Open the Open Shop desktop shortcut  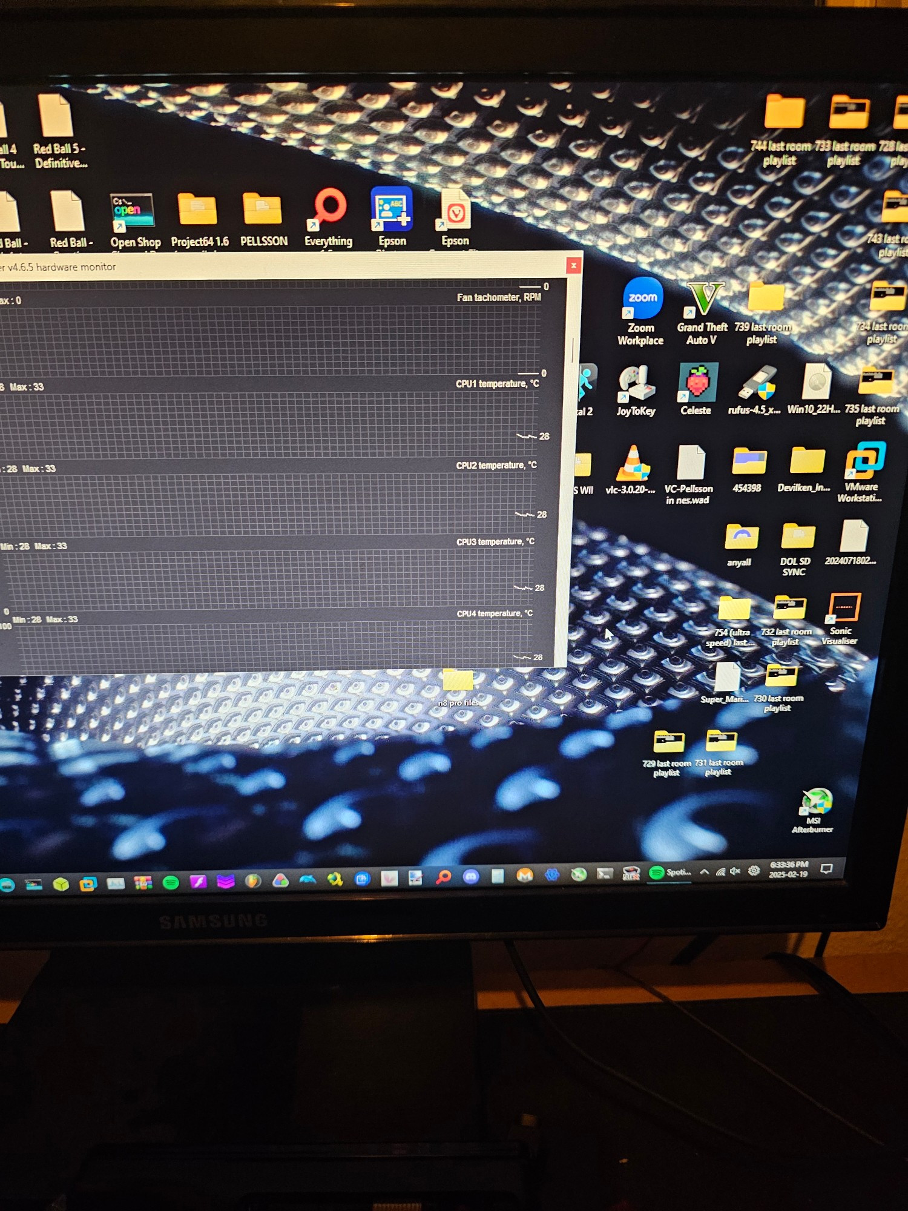click(134, 221)
